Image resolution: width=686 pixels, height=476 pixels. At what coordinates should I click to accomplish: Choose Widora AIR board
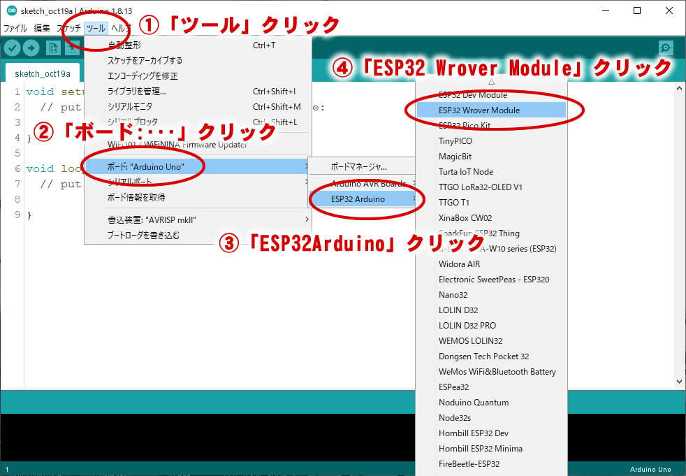pos(491,264)
